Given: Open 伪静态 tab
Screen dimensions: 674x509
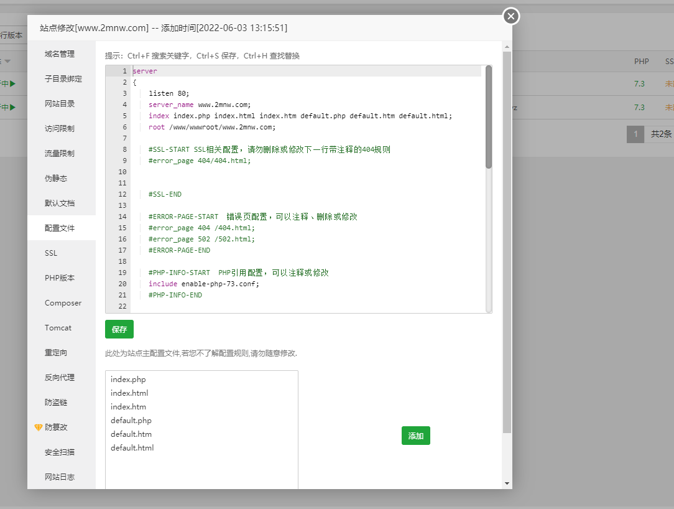Looking at the screenshot, I should pos(62,178).
